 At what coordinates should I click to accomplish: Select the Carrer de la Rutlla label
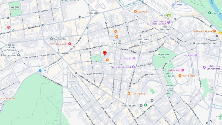(128, 51)
